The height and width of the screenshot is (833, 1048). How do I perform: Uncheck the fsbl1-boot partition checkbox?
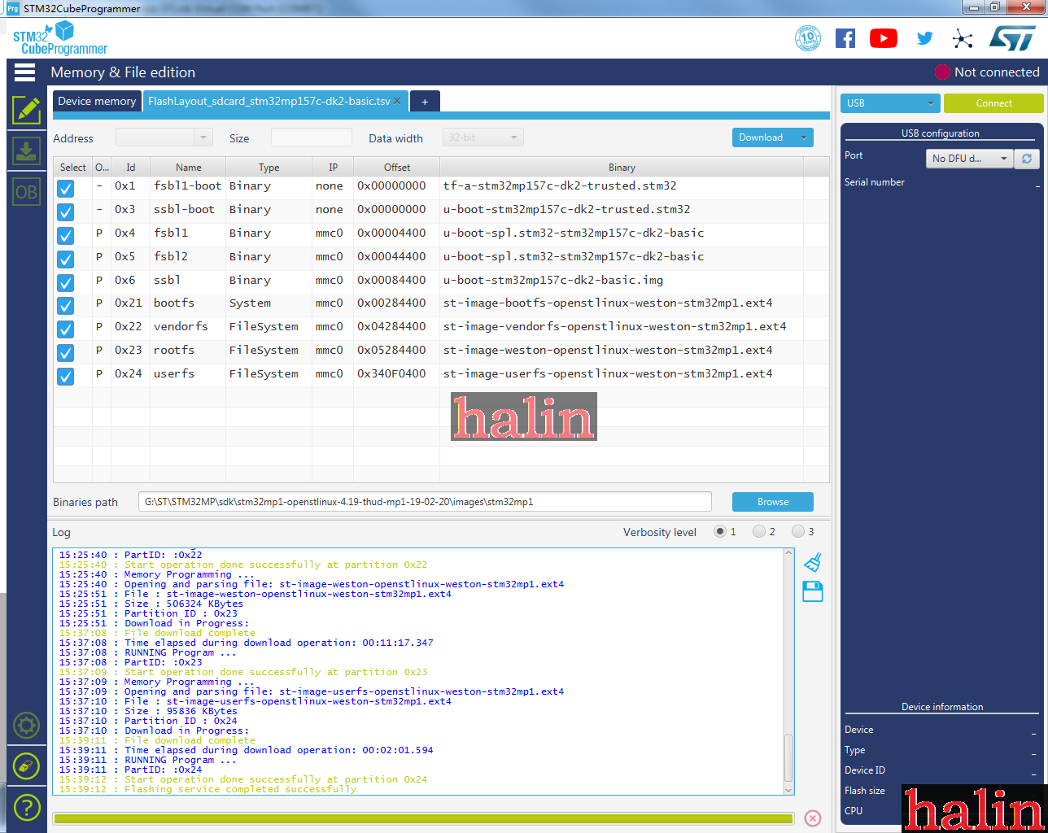(x=66, y=188)
